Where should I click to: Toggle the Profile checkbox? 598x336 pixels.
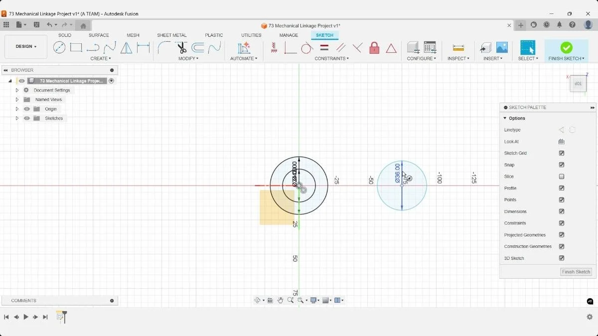pos(562,188)
